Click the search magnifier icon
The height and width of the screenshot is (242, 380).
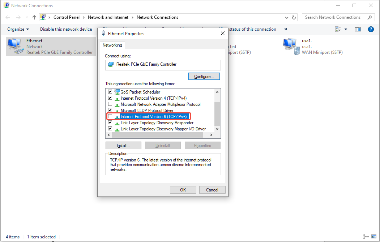coord(370,17)
